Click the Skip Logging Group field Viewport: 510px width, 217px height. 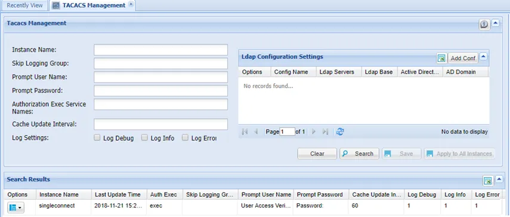point(160,64)
